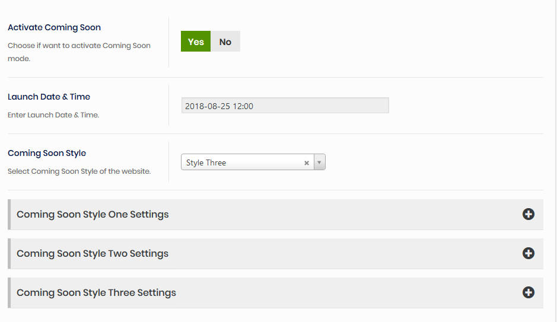Click the 'Select Coming Soon Style' description text

pyautogui.click(x=79, y=171)
